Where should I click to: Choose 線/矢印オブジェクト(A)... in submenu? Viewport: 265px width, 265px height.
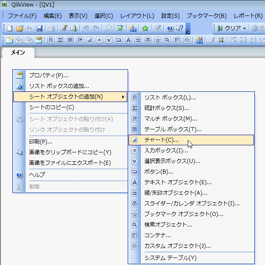191,193
